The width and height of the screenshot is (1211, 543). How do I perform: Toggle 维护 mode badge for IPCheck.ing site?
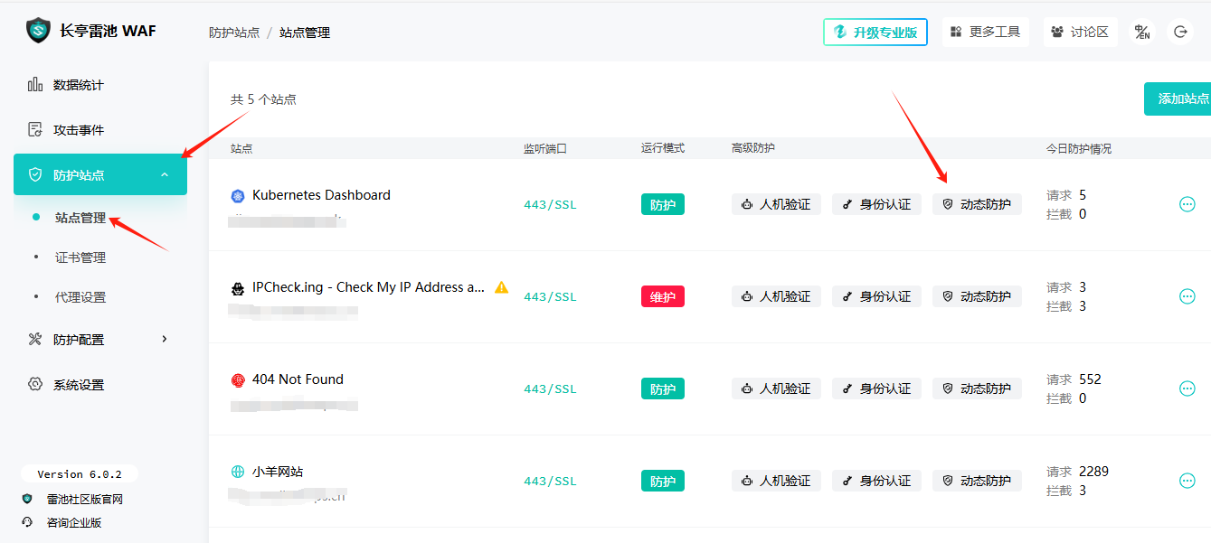tap(662, 296)
